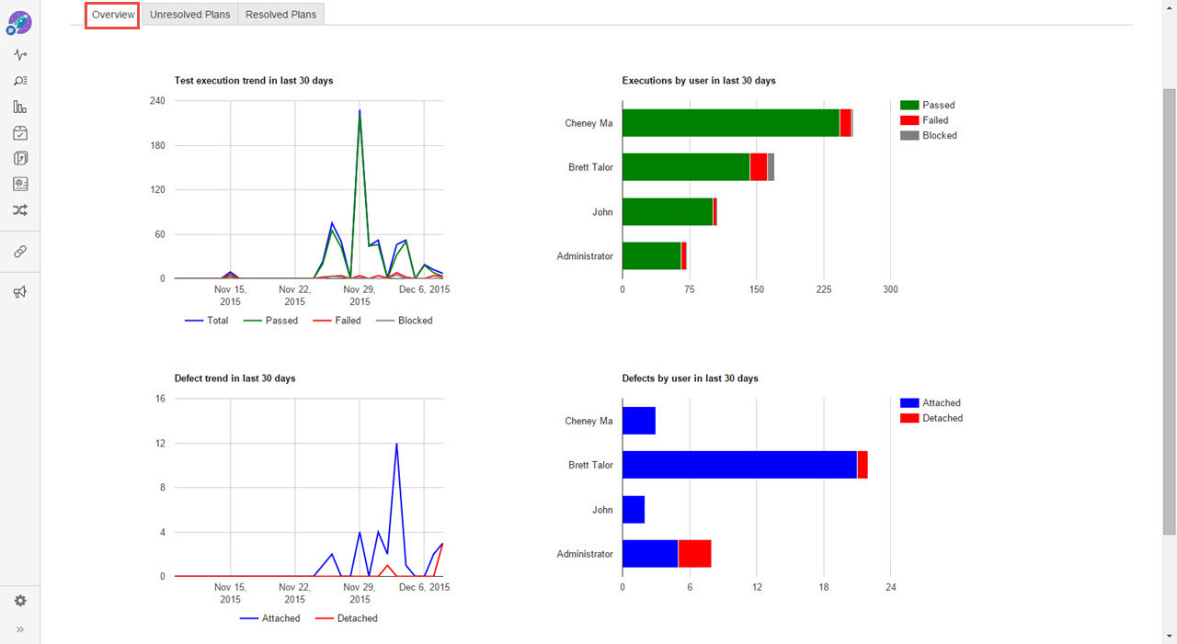This screenshot has width=1177, height=644.
Task: Click Administrator's blue attached defects bar
Action: click(x=650, y=554)
